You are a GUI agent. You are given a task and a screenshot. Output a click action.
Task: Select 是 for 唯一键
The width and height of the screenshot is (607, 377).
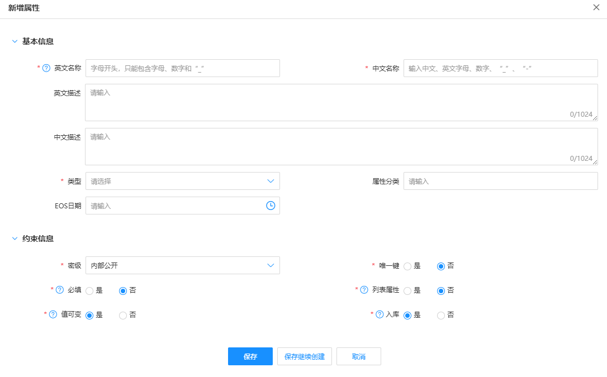(x=407, y=266)
